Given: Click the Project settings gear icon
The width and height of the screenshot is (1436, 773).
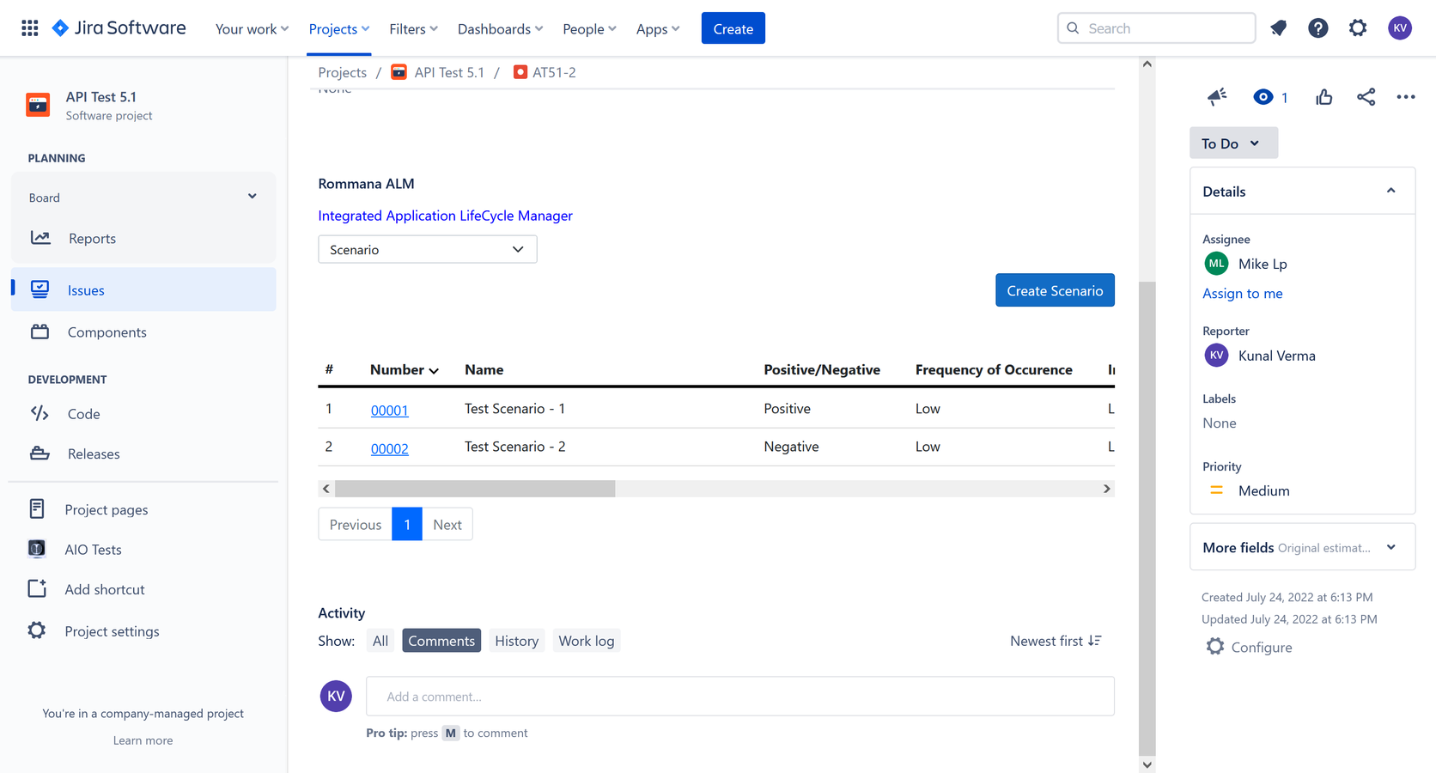Looking at the screenshot, I should [x=37, y=630].
